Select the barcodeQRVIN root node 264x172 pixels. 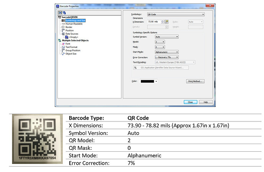tap(70, 17)
